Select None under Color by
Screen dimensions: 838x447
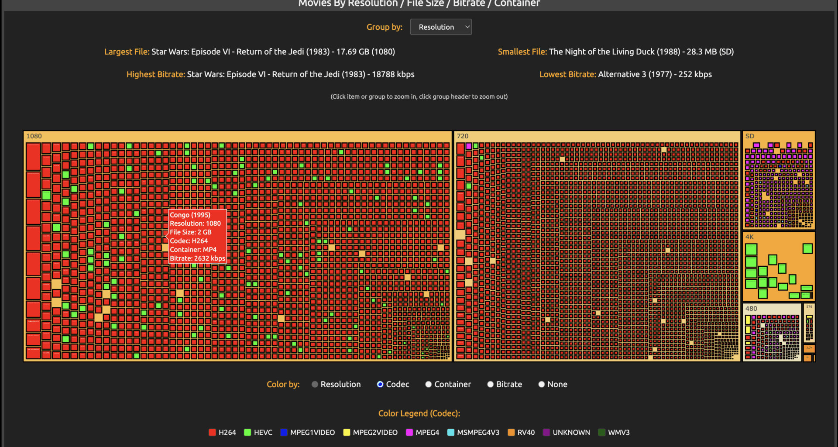pos(541,384)
